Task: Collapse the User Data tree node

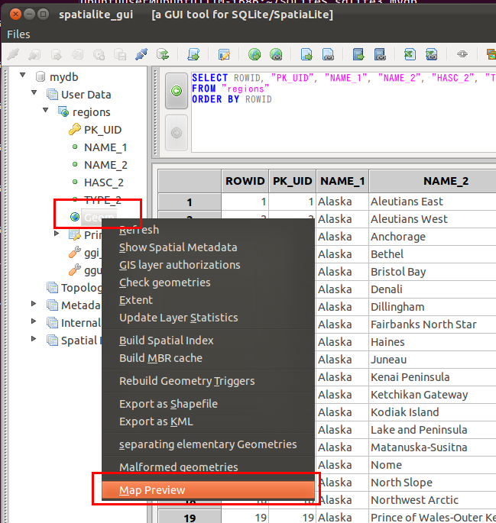Action: click(x=34, y=92)
